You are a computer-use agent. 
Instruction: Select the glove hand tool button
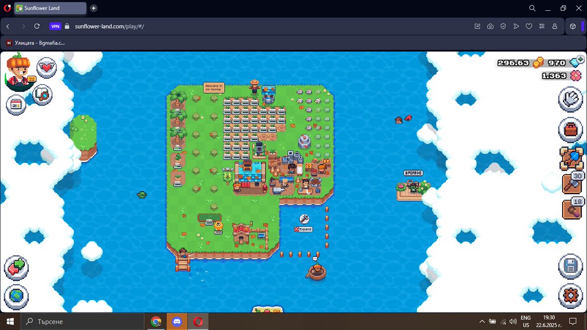(570, 100)
